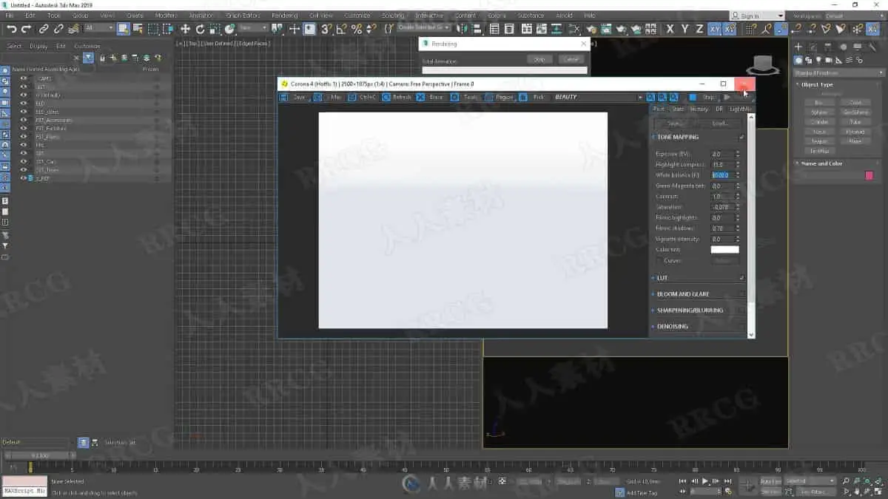Click the Redo arrow in main toolbar

26,29
